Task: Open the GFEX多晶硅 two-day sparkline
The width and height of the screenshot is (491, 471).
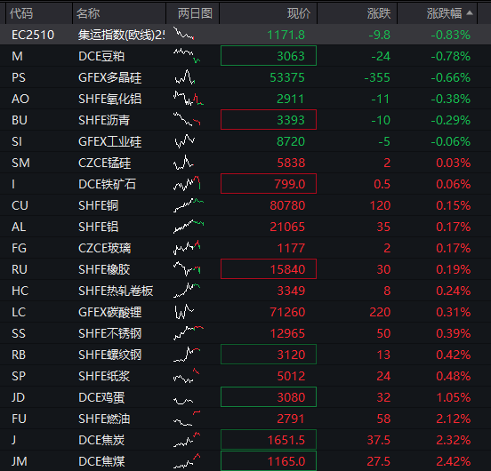Action: pos(185,77)
